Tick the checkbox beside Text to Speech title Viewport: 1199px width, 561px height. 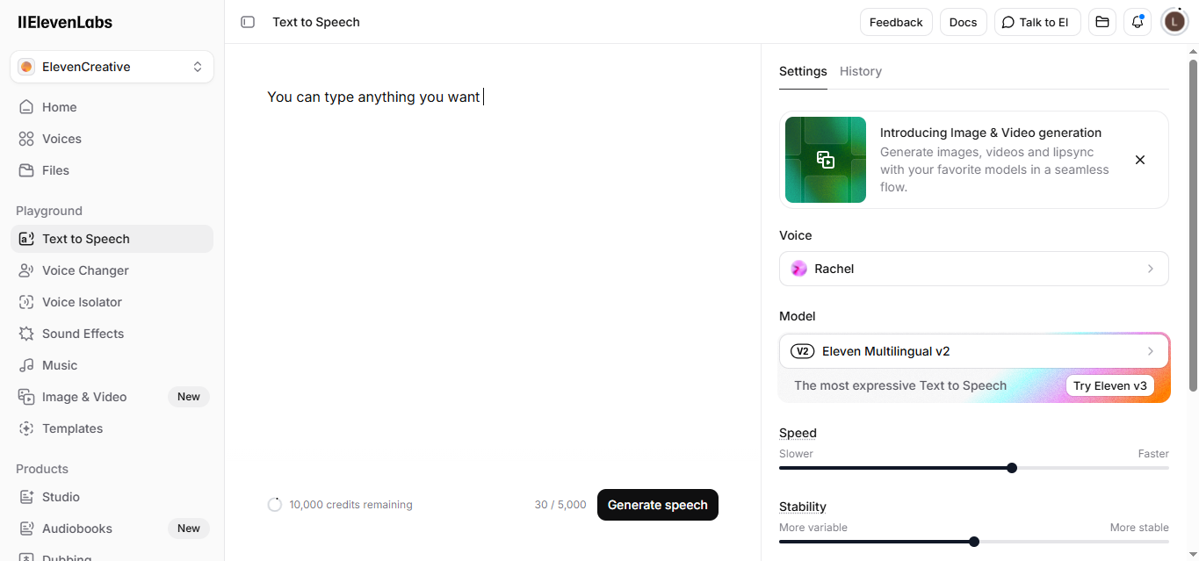pos(247,21)
